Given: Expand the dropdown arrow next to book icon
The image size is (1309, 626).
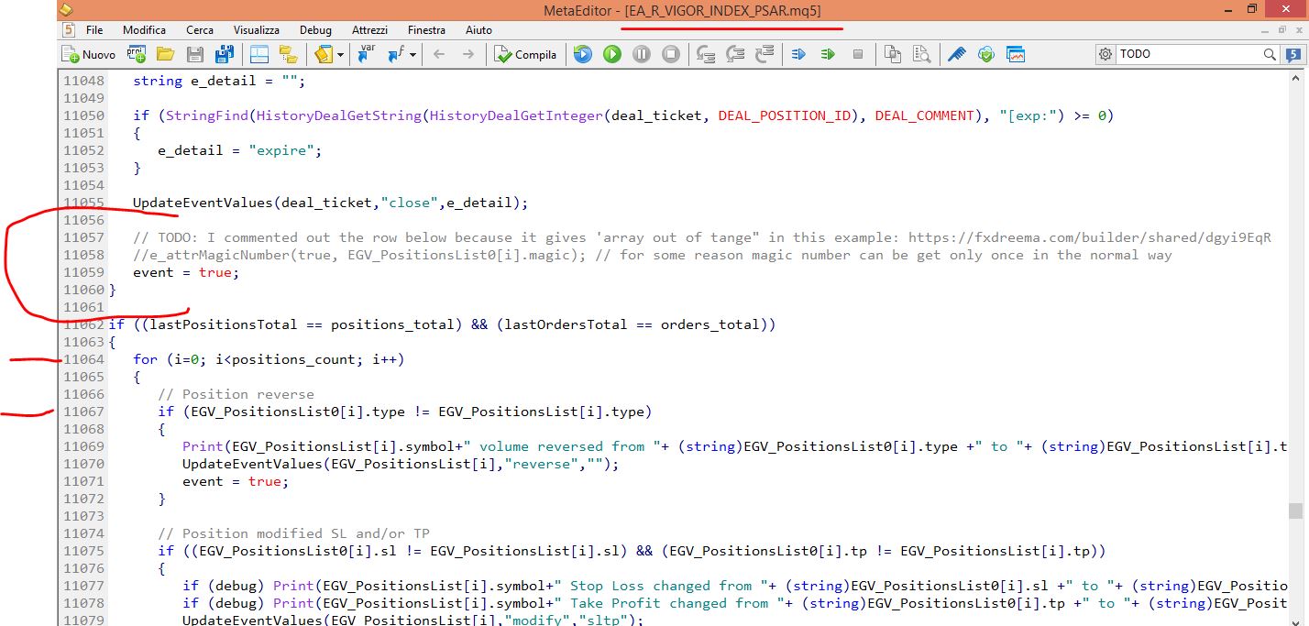Looking at the screenshot, I should (340, 55).
